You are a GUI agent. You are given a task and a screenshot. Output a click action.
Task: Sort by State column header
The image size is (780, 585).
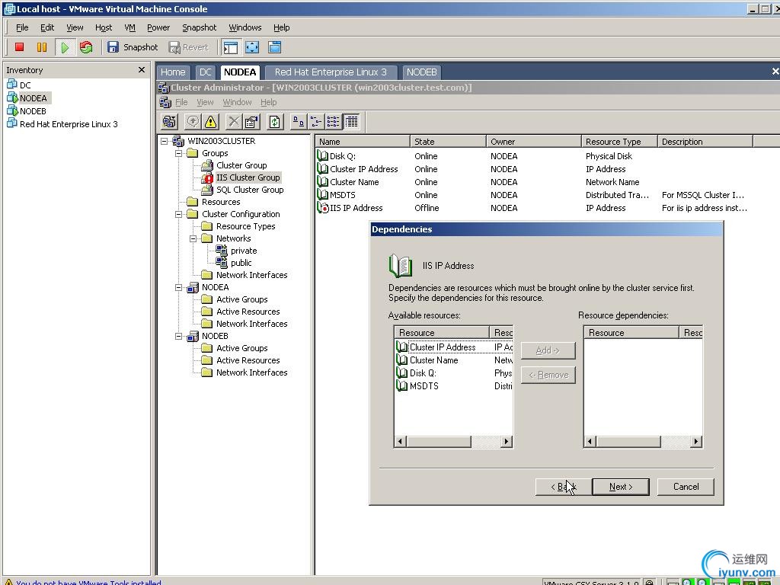click(448, 142)
